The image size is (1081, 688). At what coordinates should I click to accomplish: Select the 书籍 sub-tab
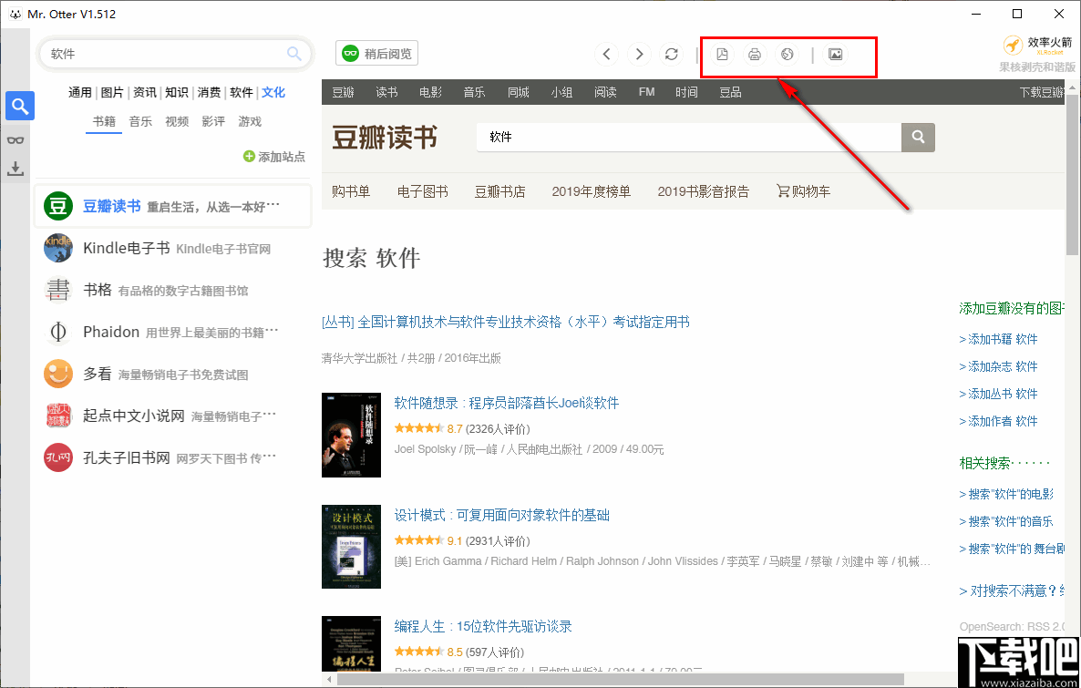click(104, 121)
